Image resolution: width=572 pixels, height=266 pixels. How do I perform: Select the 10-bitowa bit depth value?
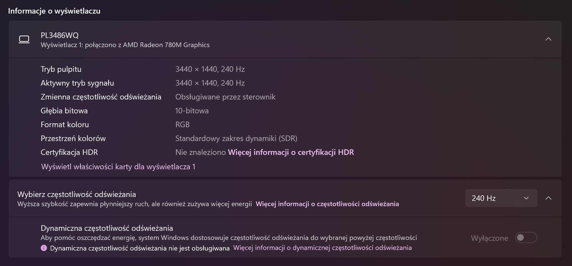[192, 111]
